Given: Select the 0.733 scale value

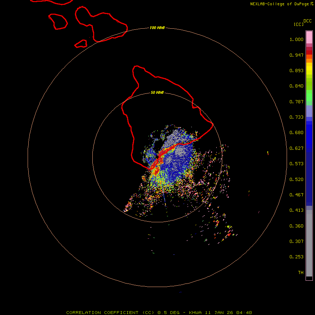Looking at the screenshot, I should (296, 117).
